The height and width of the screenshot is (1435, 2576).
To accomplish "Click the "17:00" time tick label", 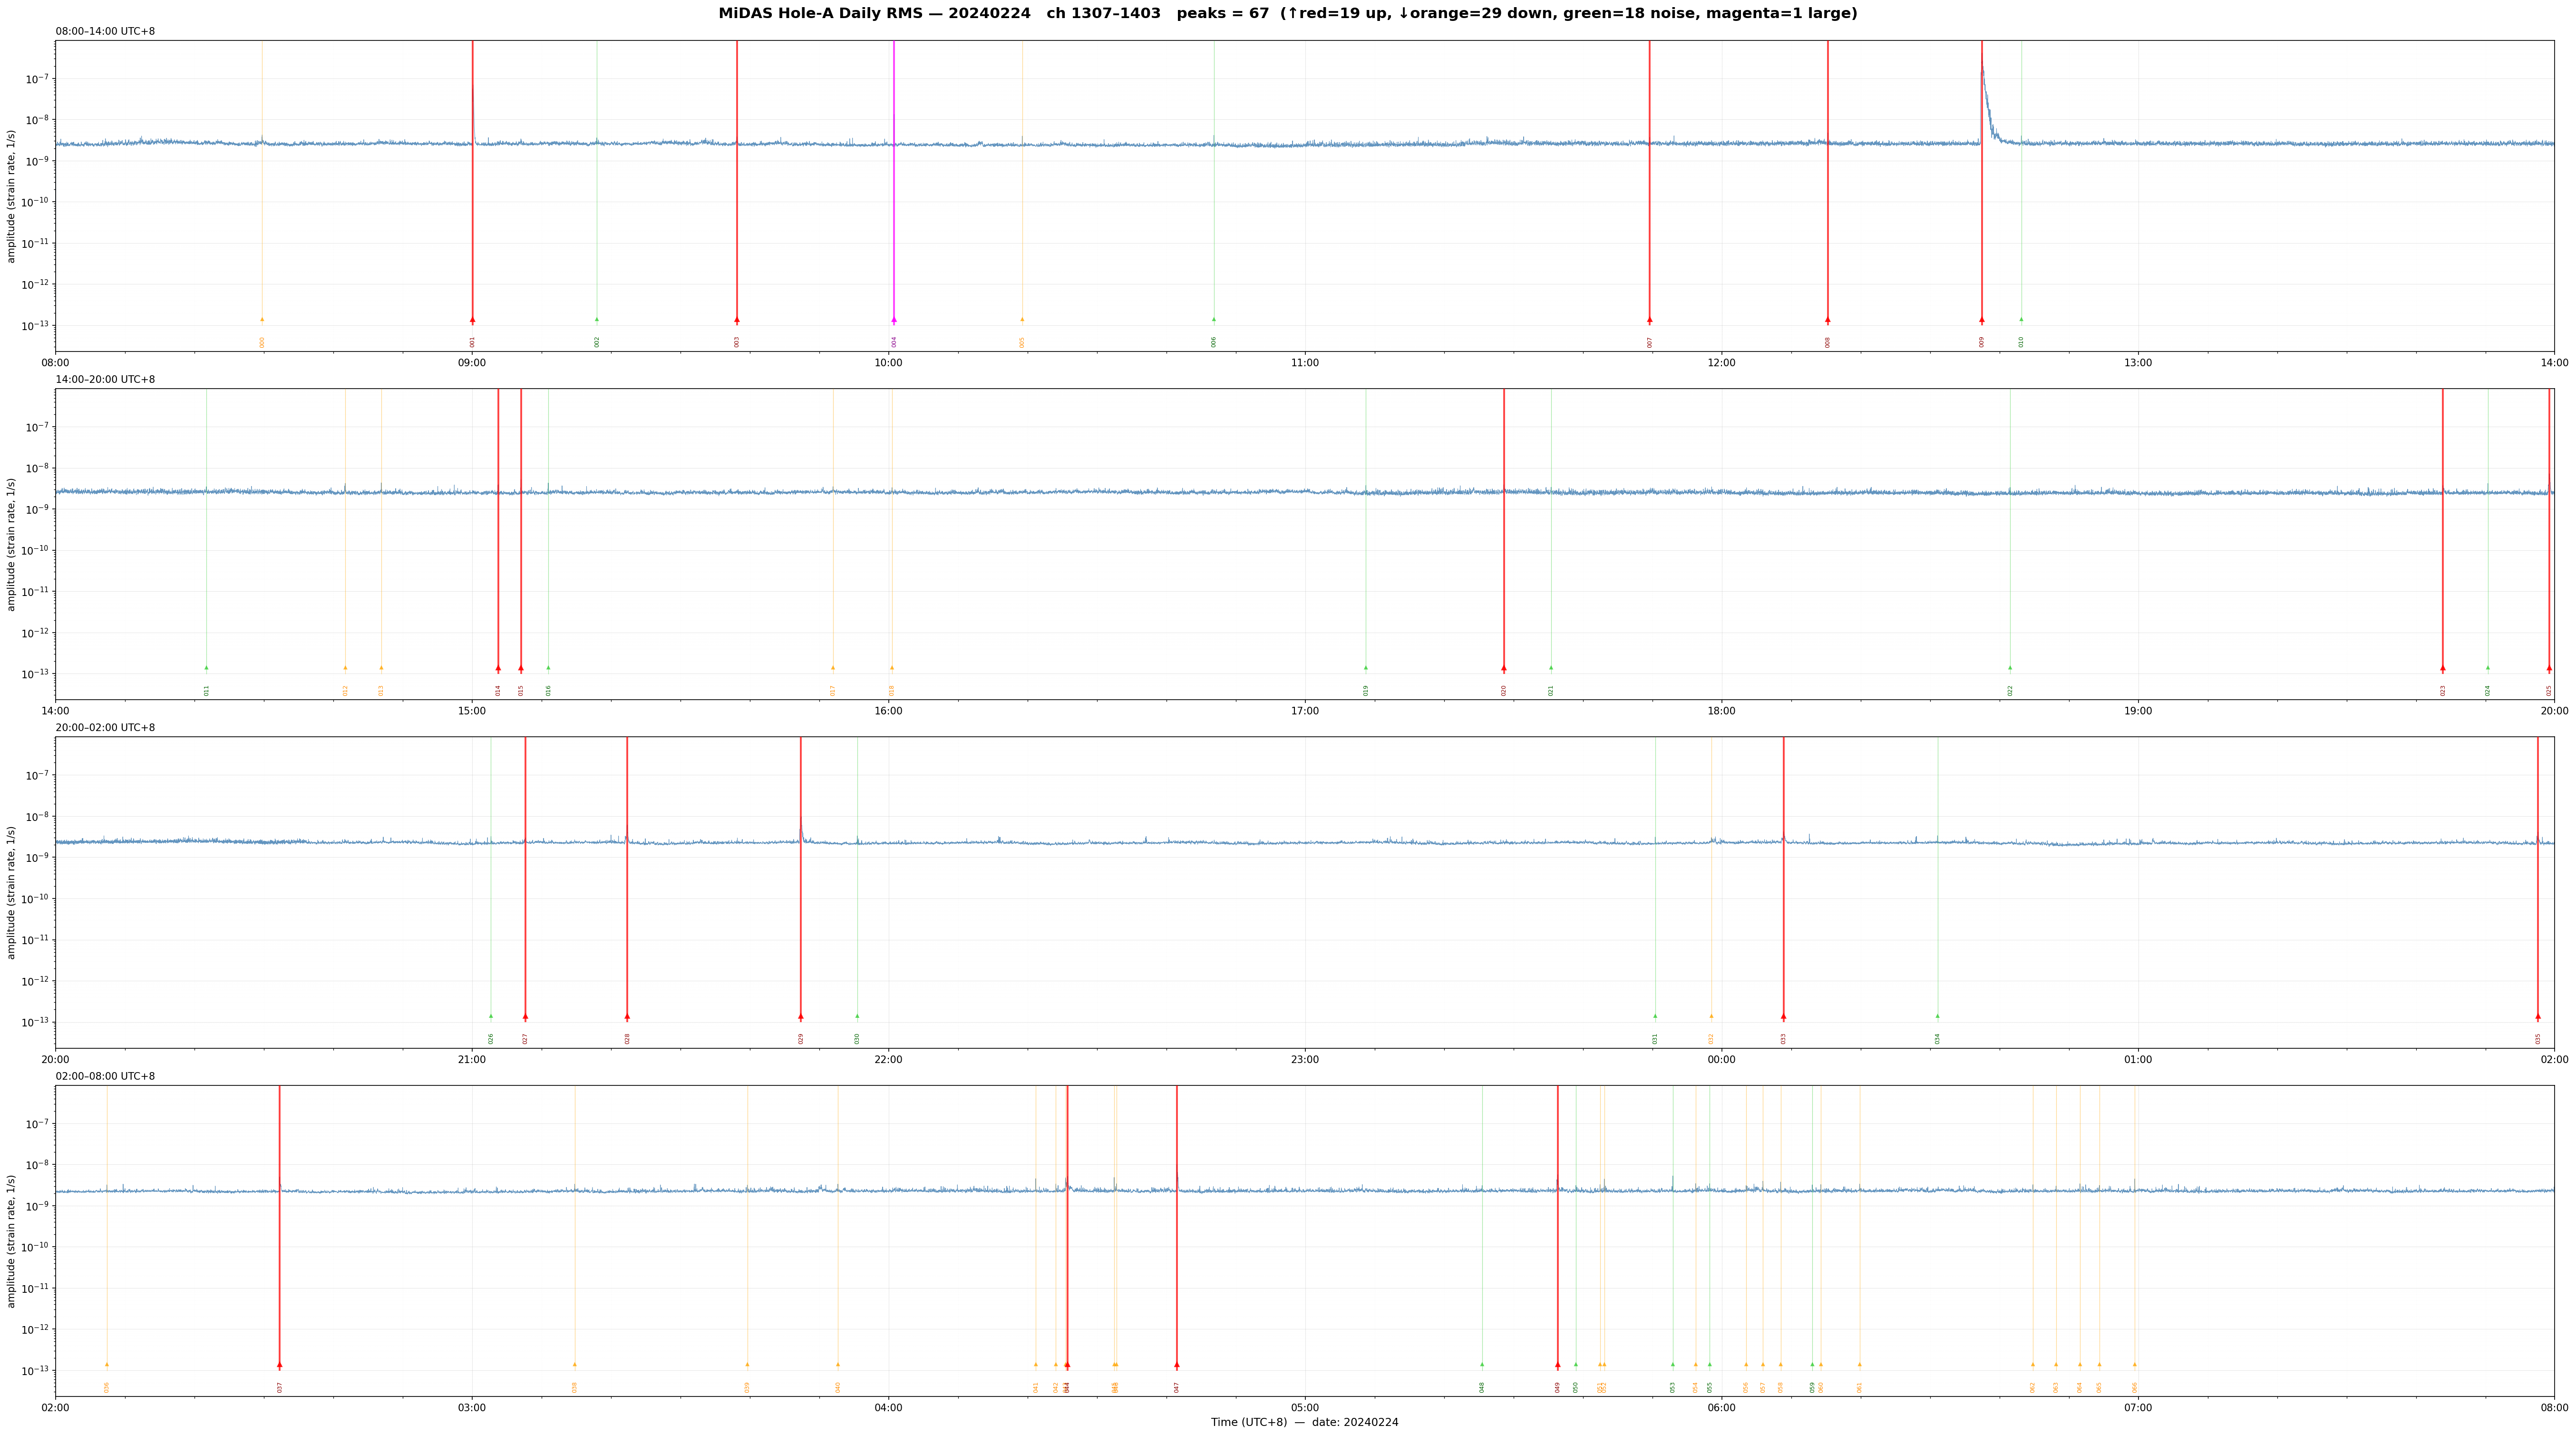I will [1305, 711].
